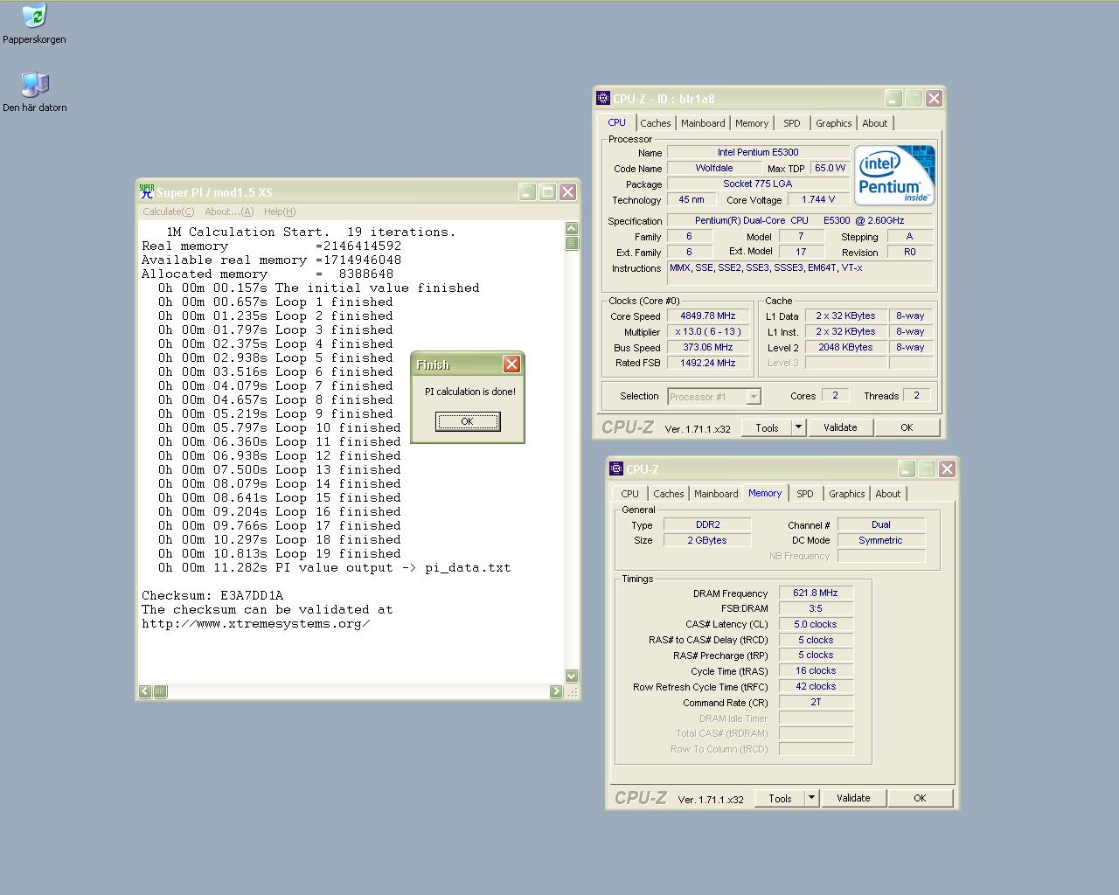Click Tools button in upper CPU-Z
Viewport: 1119px width, 895px height.
click(767, 427)
